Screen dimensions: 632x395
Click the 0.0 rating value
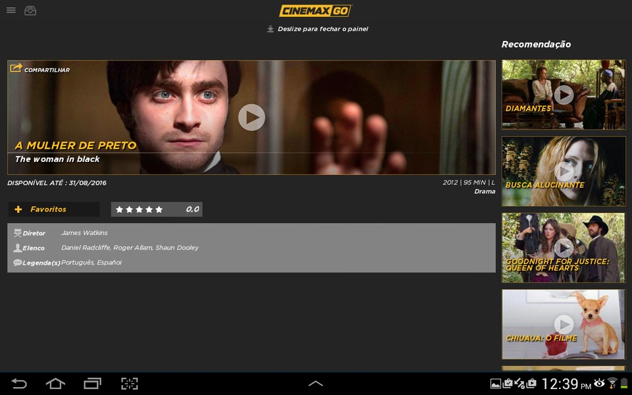click(x=193, y=209)
